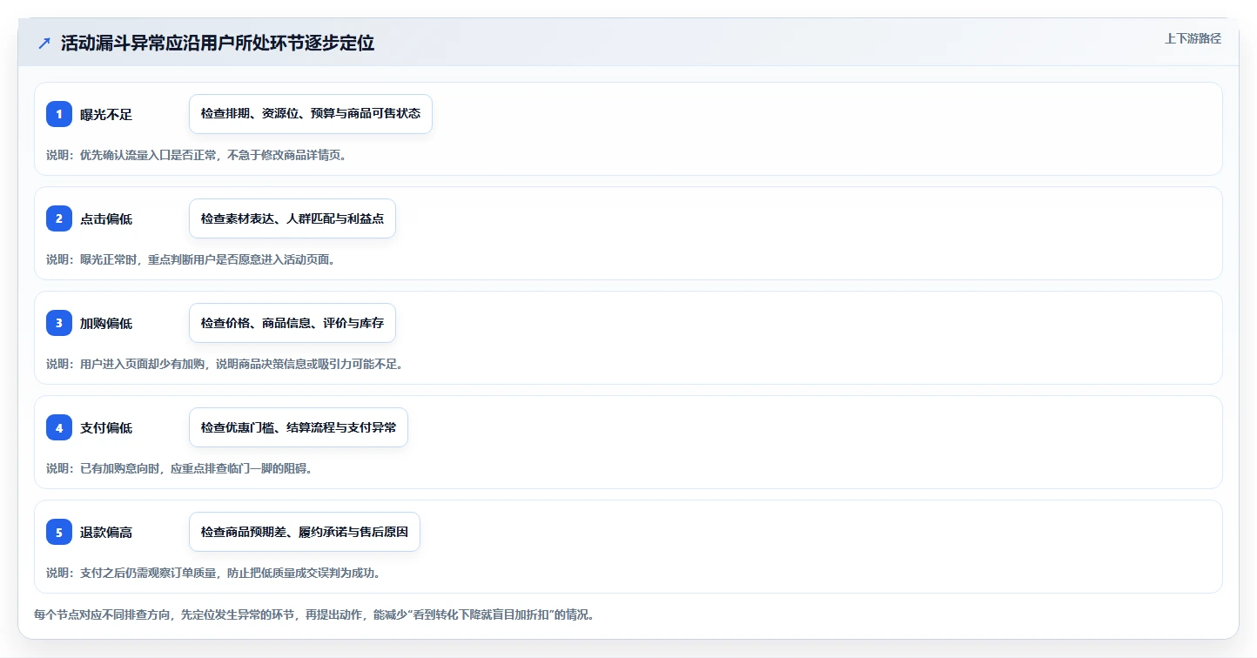This screenshot has width=1257, height=658.
Task: Click the number 2 step badge
Action: click(59, 218)
